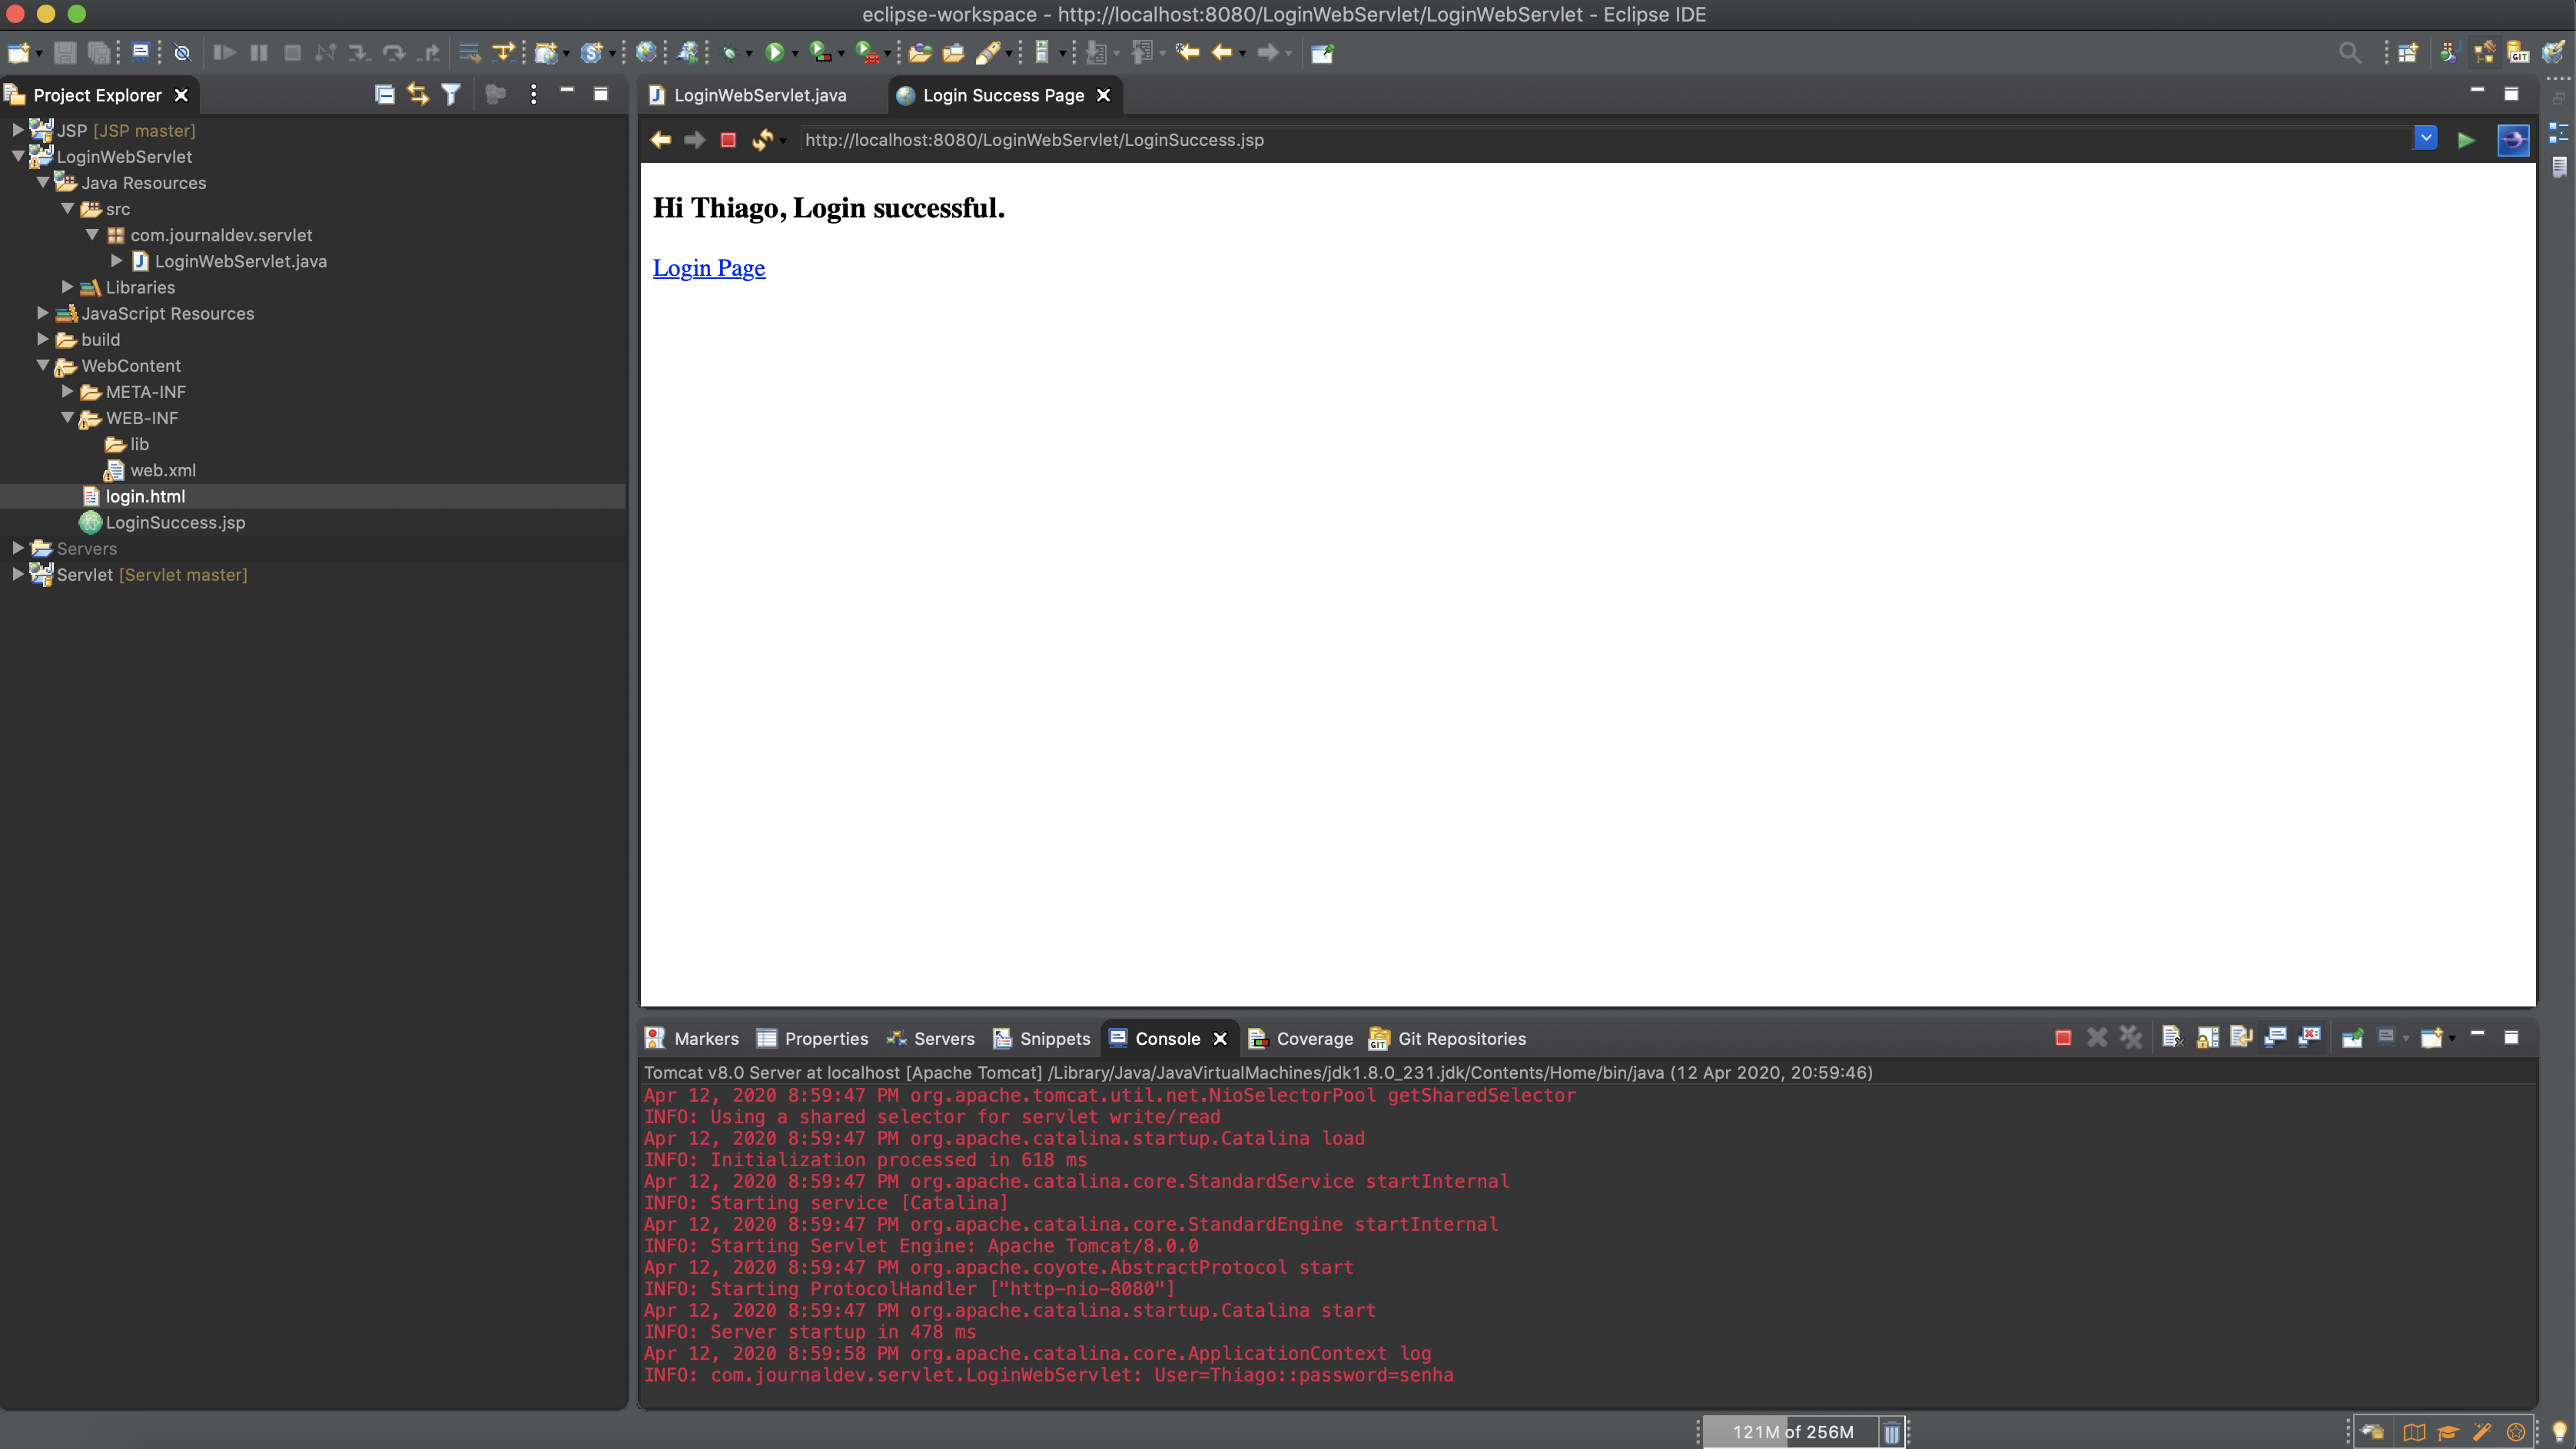Run the application with the green Run icon
The height and width of the screenshot is (1449, 2576).
click(776, 52)
